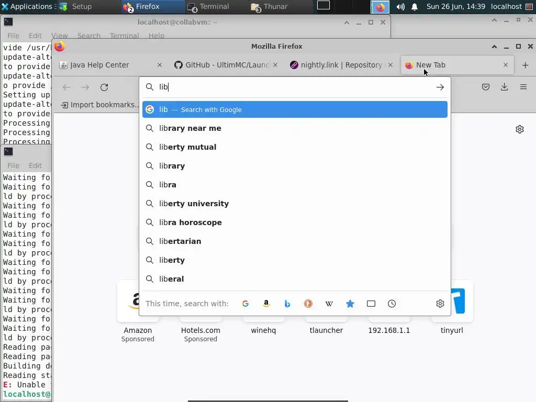536x402 pixels.
Task: Close the nightly.link tab
Action: pyautogui.click(x=390, y=65)
